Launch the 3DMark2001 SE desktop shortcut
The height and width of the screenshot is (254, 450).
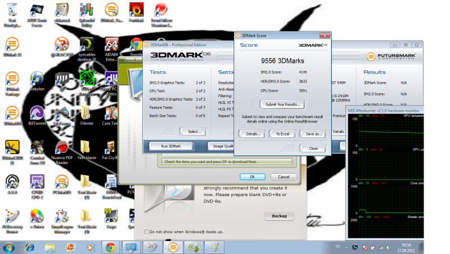(x=12, y=152)
